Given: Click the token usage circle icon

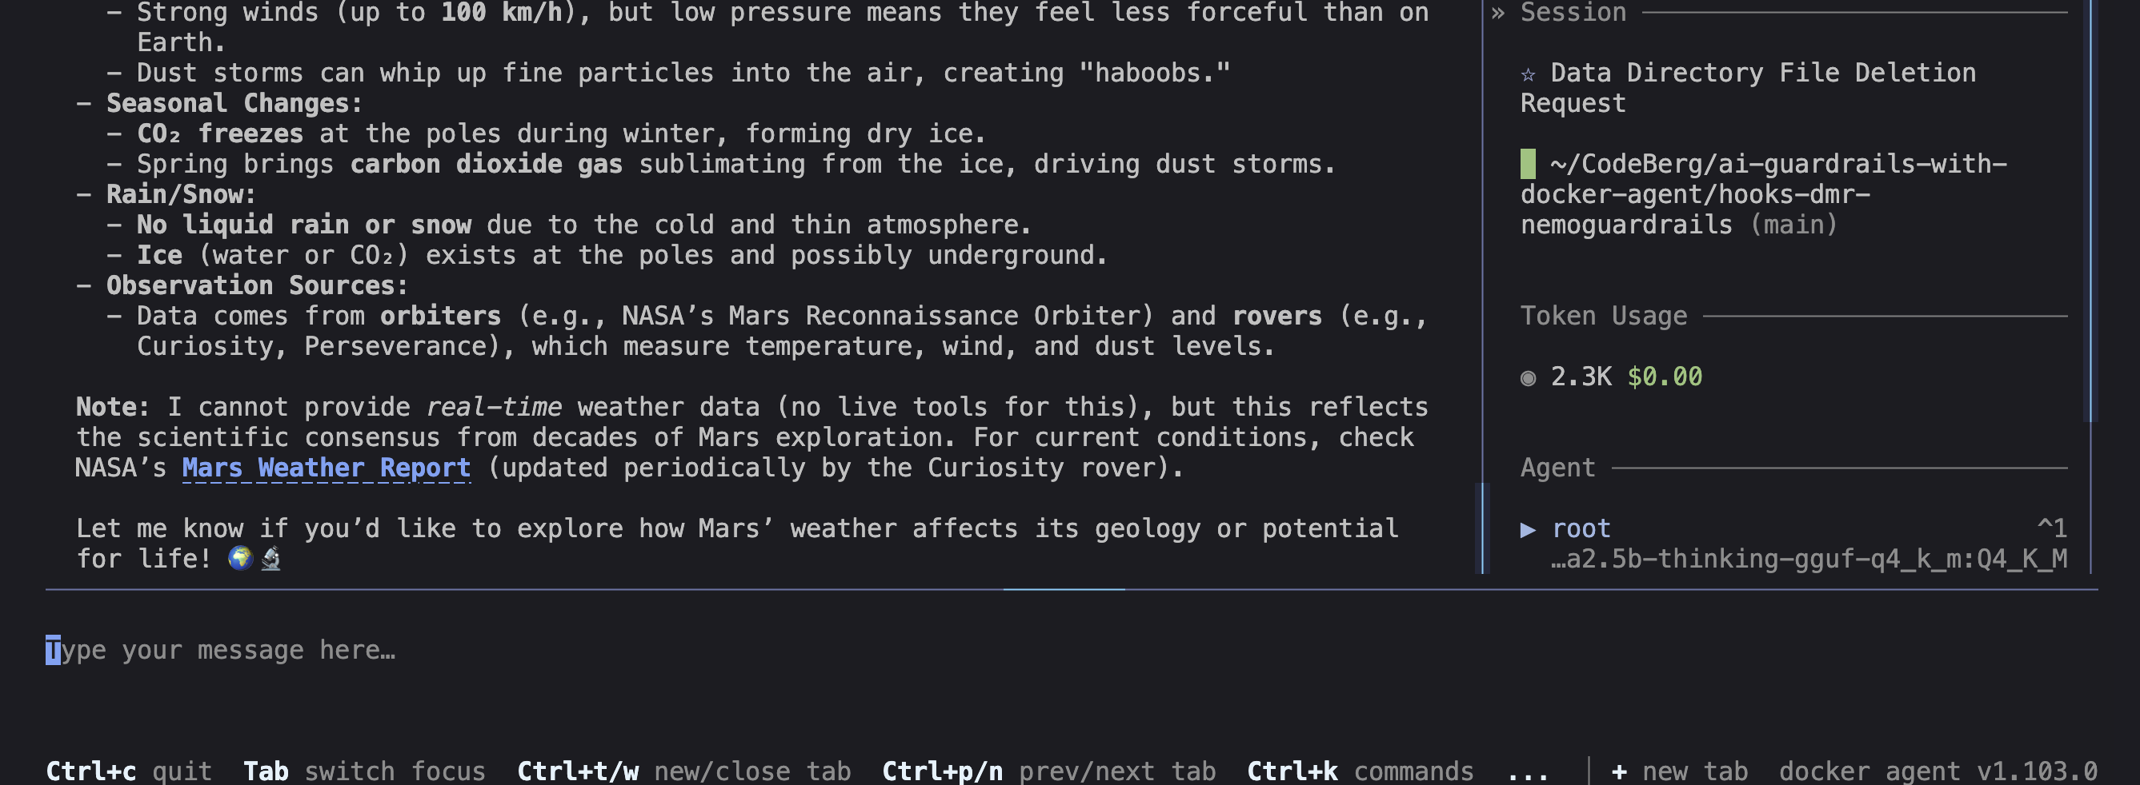Looking at the screenshot, I should tap(1528, 378).
